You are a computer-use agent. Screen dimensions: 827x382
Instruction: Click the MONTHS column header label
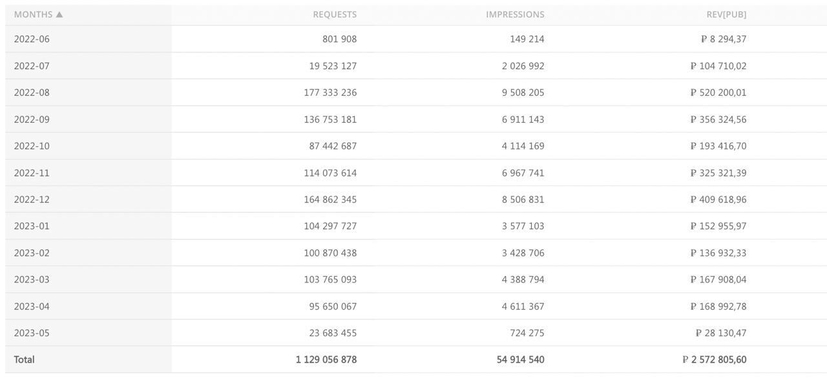coord(33,14)
